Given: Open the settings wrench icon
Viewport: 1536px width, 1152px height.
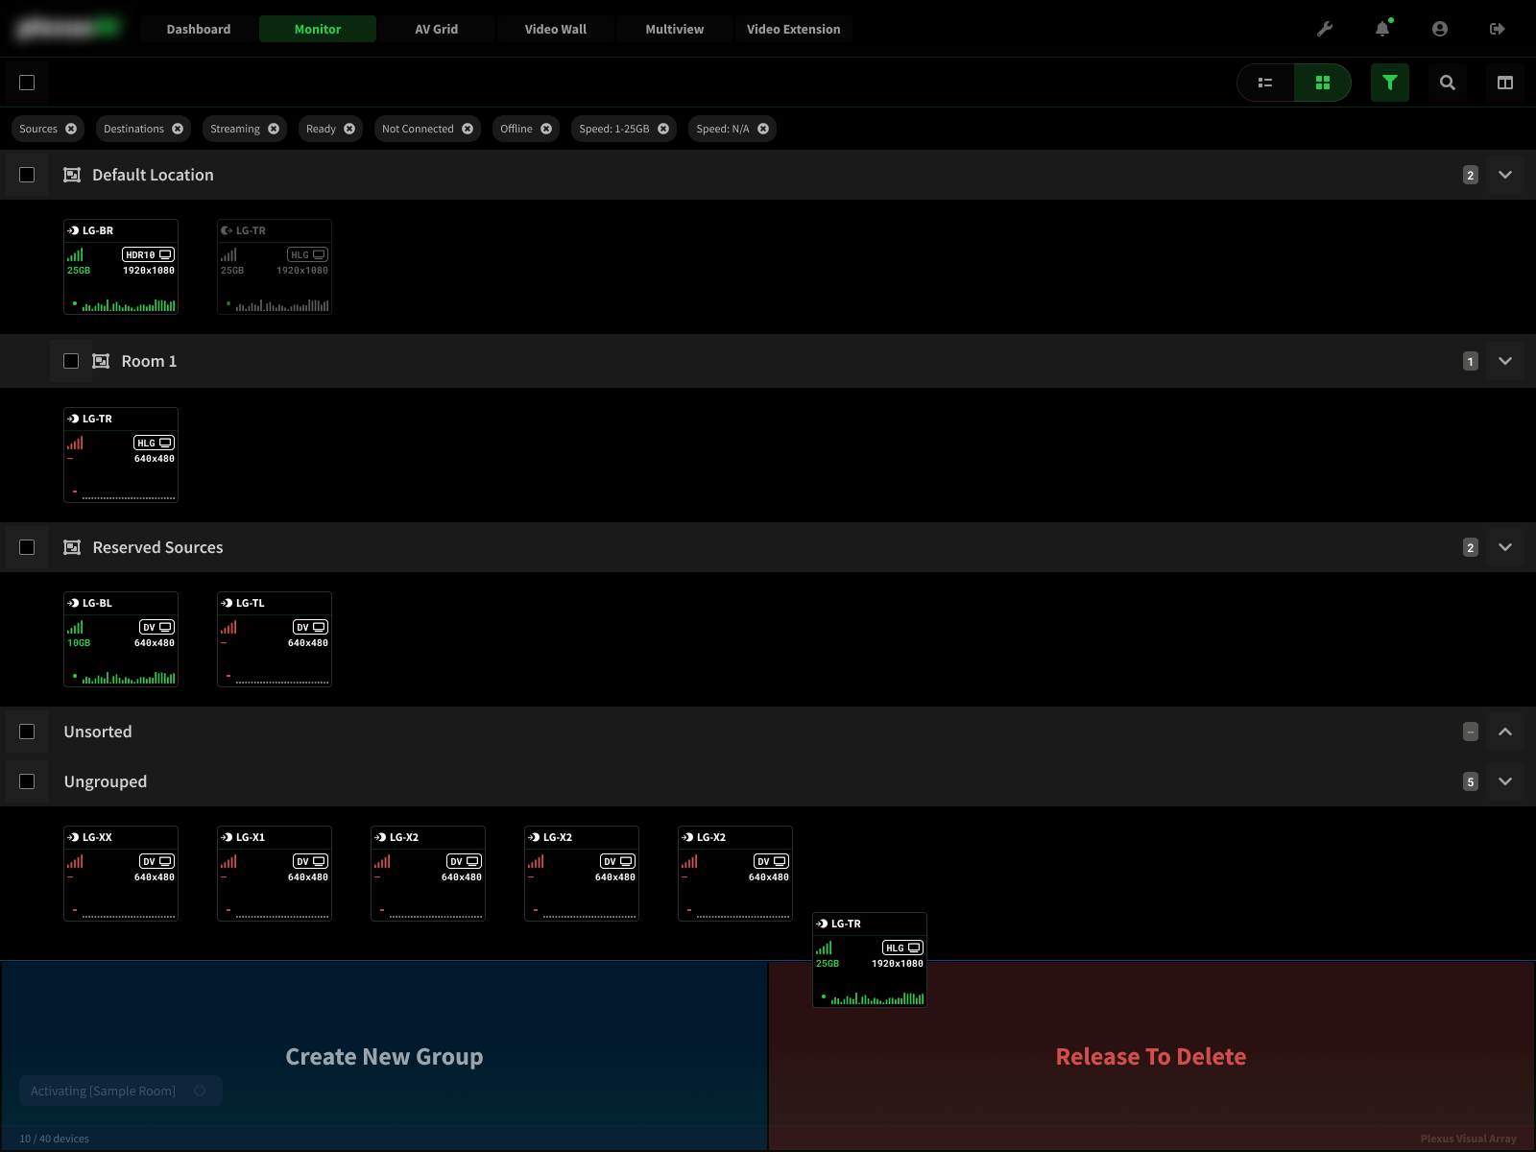Looking at the screenshot, I should pos(1325,29).
